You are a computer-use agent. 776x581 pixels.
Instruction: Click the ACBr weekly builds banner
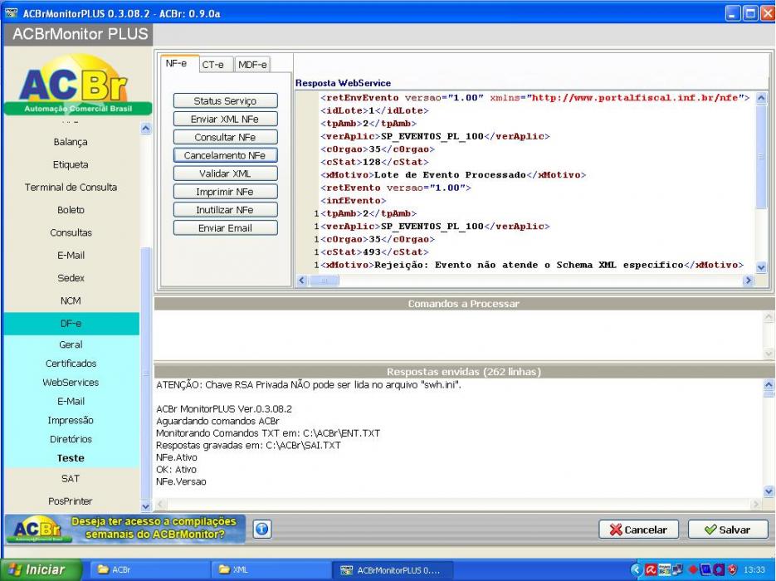(x=125, y=529)
